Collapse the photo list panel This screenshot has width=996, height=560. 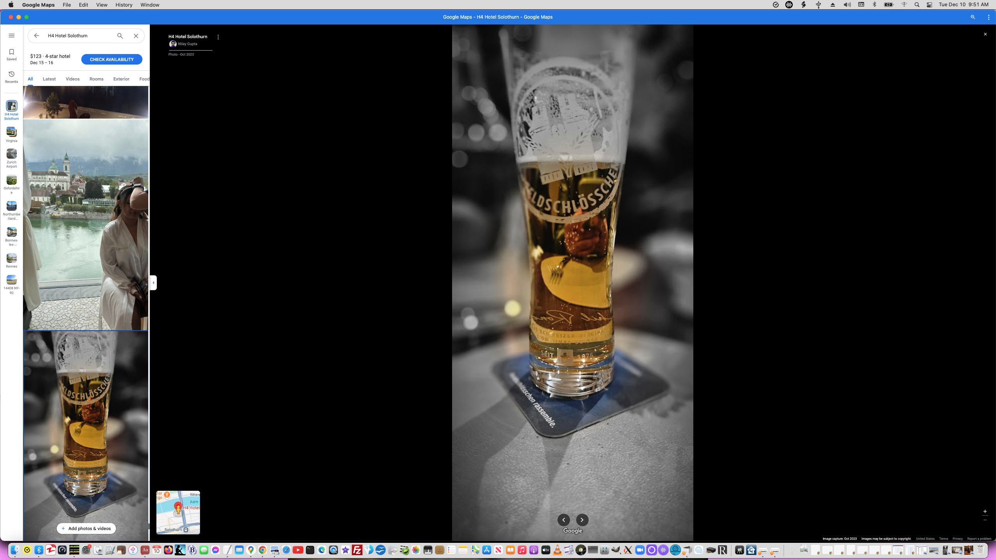[x=153, y=283]
